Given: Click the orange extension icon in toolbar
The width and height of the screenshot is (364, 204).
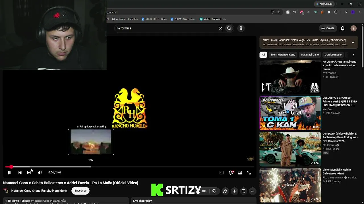Looking at the screenshot, I should point(322,12).
